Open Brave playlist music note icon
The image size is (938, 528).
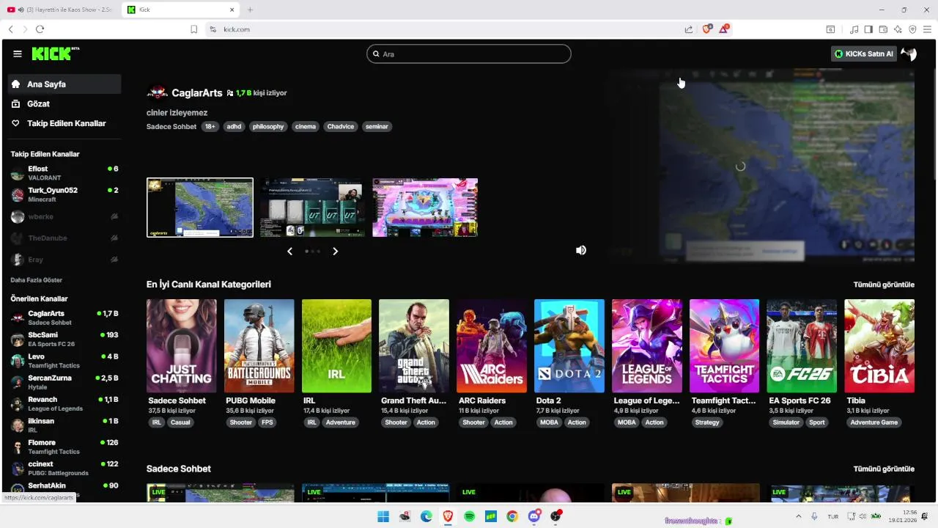(x=854, y=29)
